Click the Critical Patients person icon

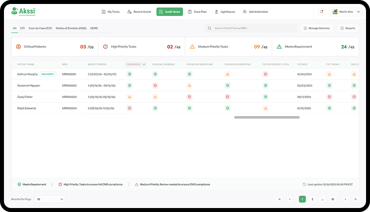18,47
